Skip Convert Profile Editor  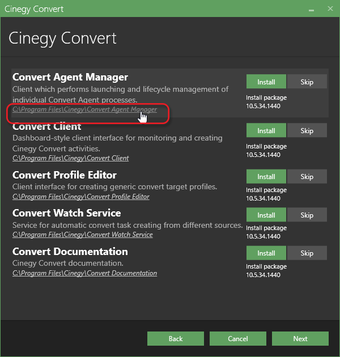point(307,176)
